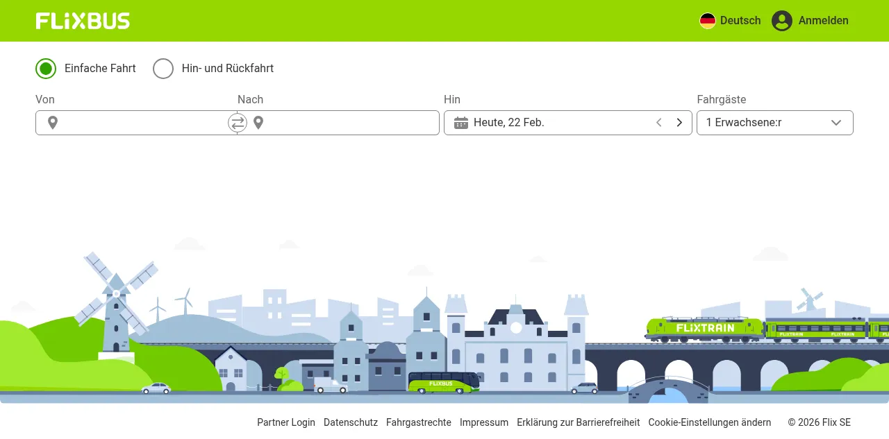Click the German flag icon
The width and height of the screenshot is (889, 439).
point(708,21)
